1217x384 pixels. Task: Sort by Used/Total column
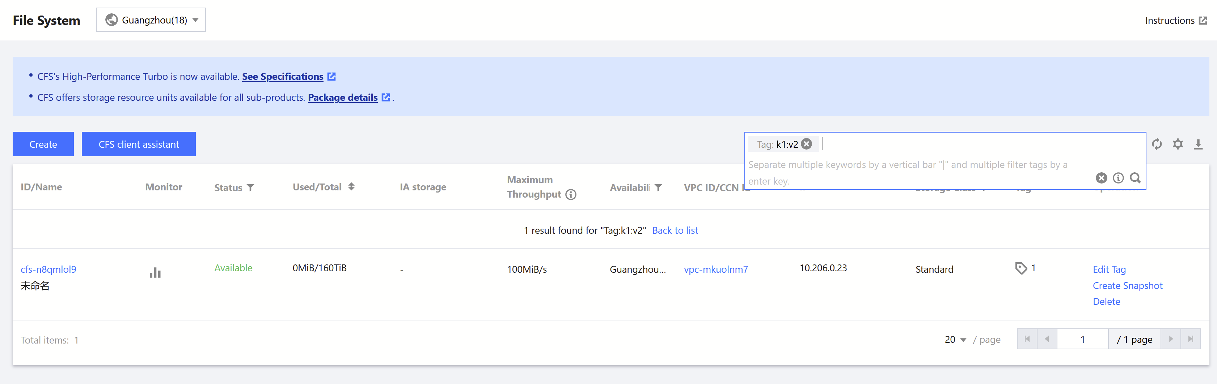pyautogui.click(x=351, y=187)
